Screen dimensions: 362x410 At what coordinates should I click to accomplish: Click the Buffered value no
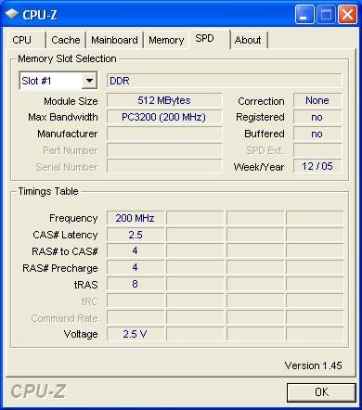point(317,134)
